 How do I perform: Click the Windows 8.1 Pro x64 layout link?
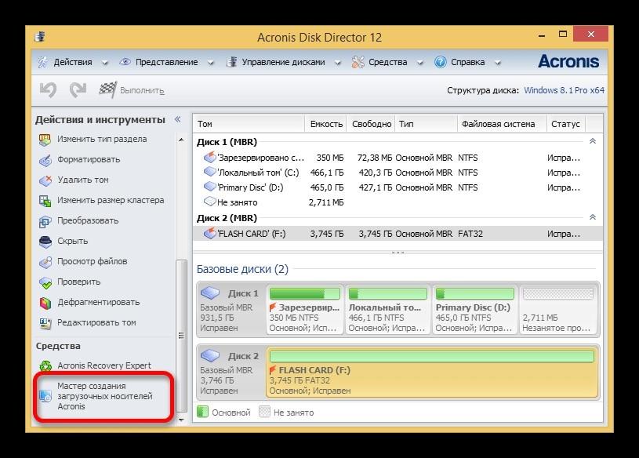click(564, 90)
